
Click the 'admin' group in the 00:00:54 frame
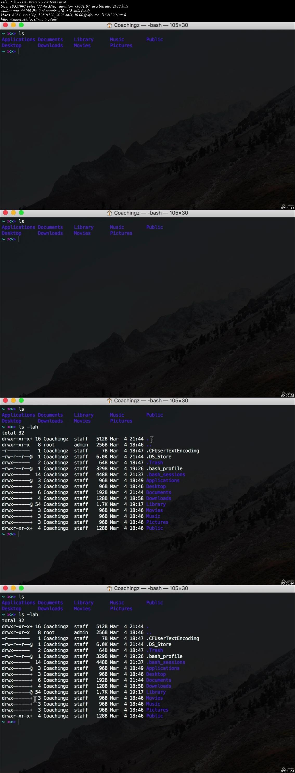point(81,632)
